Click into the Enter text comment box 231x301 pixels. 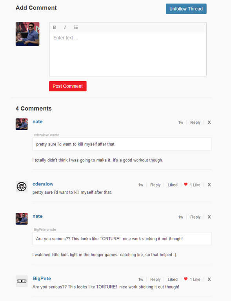[x=128, y=54]
